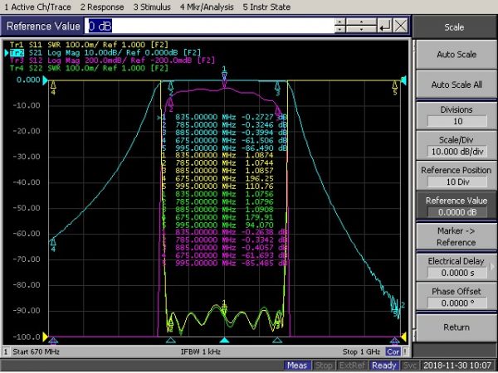Run Auto Scale on active trace
The width and height of the screenshot is (498, 373).
click(x=456, y=55)
